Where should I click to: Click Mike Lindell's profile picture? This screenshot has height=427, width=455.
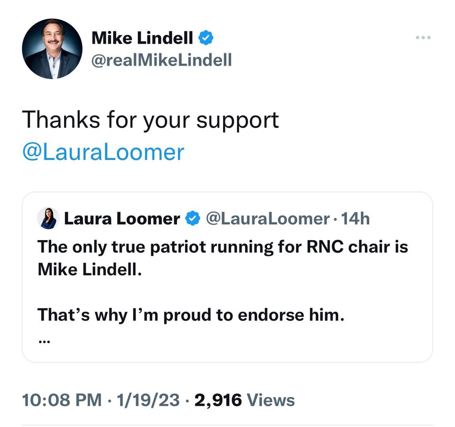click(52, 48)
